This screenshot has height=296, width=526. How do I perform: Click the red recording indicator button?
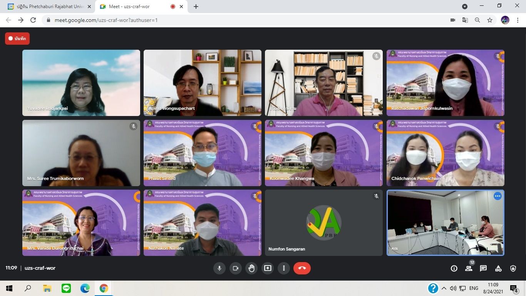tap(17, 39)
